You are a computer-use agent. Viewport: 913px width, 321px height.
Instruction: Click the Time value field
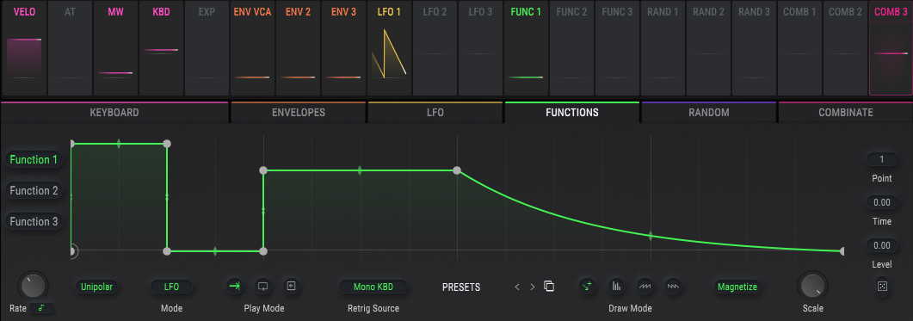(881, 202)
